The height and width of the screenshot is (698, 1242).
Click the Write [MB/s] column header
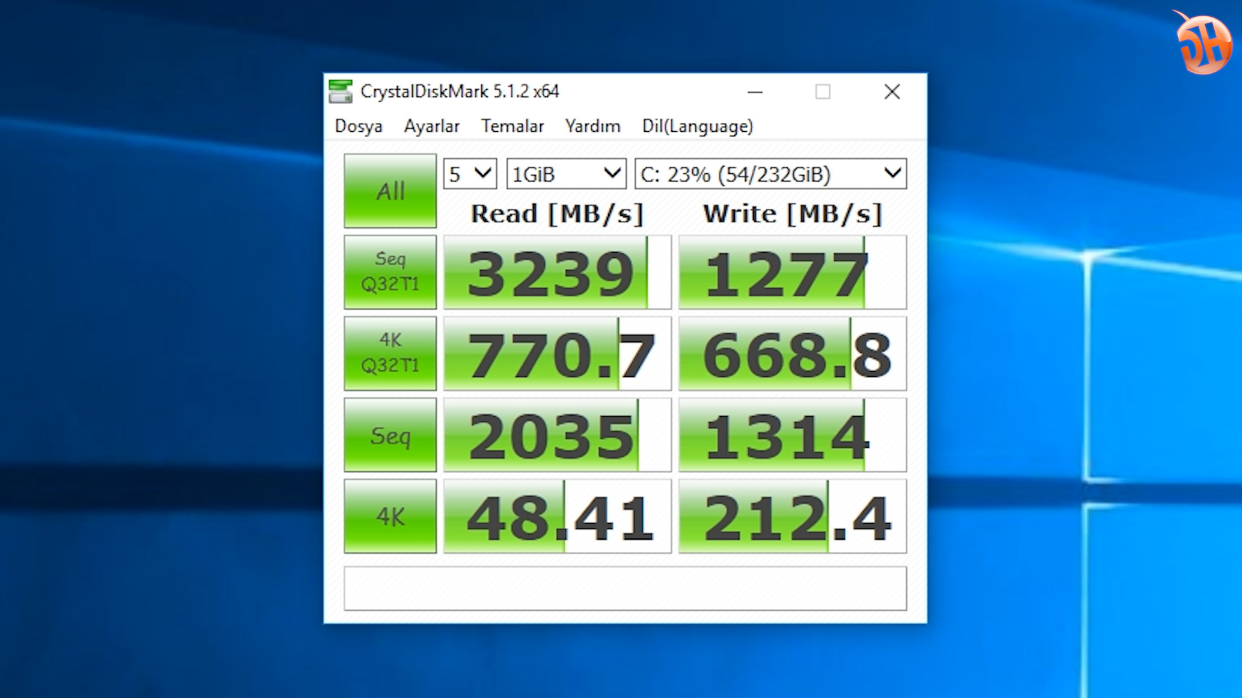tap(792, 214)
